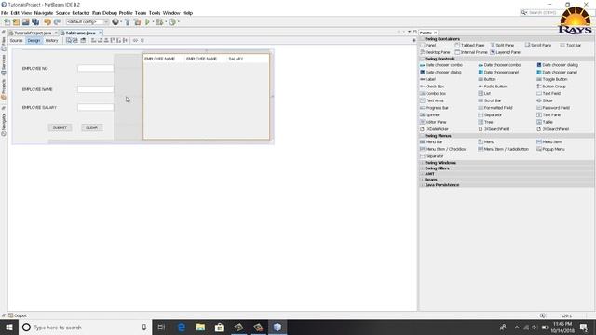This screenshot has height=335, width=596.
Task: Select the Slider palette component
Action: coord(545,100)
